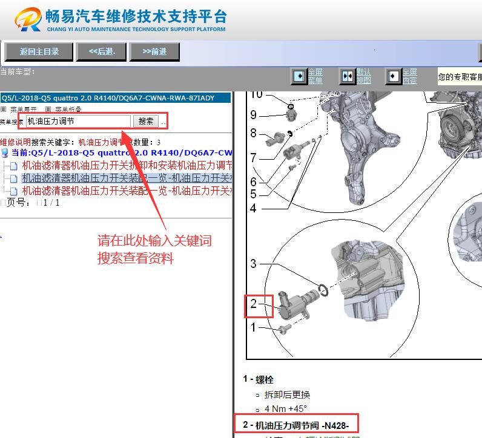
Task: Click the 默认视图 split-view icon
Action: click(x=348, y=76)
